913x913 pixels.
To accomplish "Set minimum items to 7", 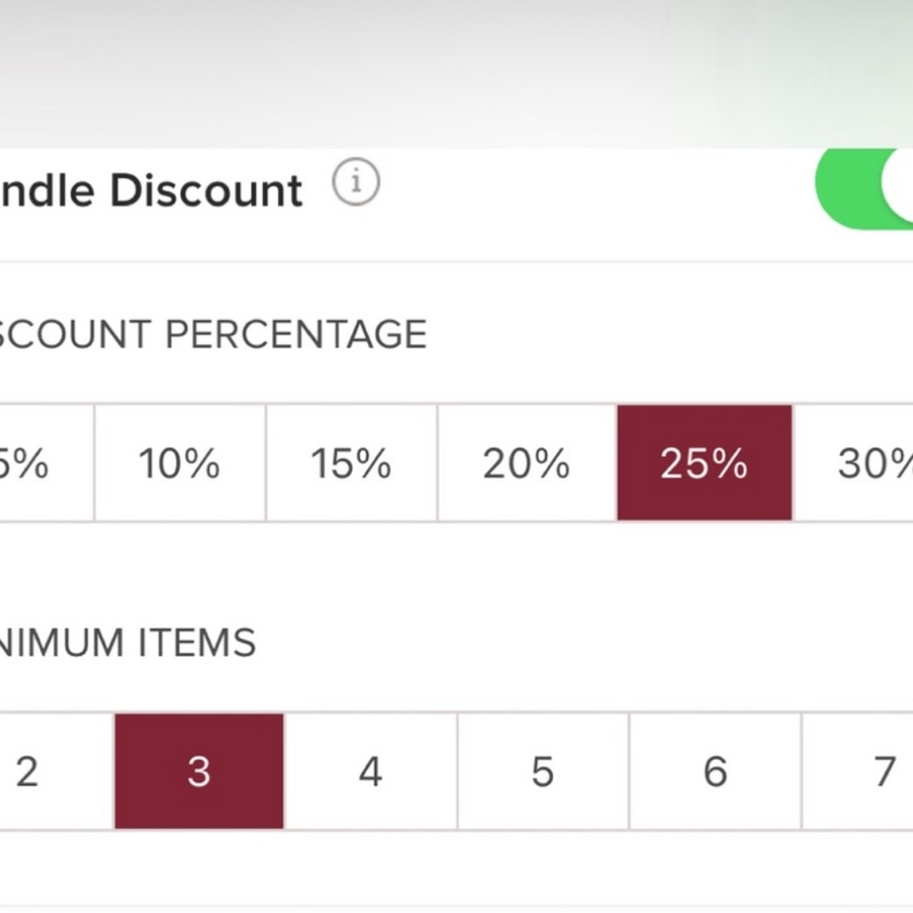I will (857, 771).
